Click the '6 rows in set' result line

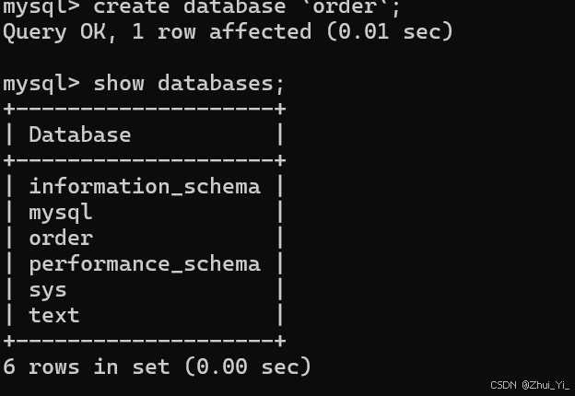[x=87, y=367]
